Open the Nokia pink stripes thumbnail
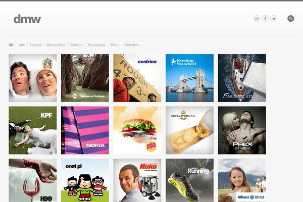 coord(85,130)
